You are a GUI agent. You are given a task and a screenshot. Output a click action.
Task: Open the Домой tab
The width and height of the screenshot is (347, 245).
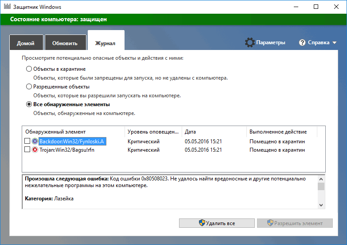[26, 42]
